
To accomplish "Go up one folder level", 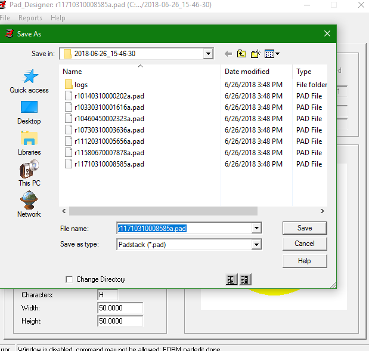I will (241, 54).
